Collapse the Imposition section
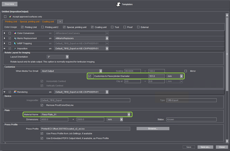Image resolution: width=230 pixels, height=151 pixels. pos(4,49)
